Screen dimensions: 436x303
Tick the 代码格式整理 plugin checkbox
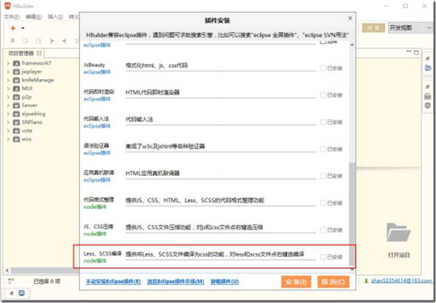[323, 203]
